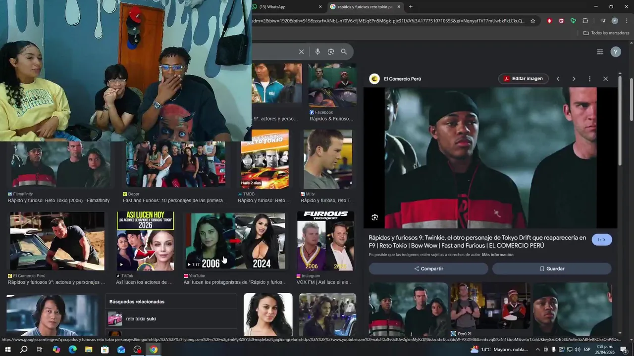
Task: Click the Compartir button
Action: tap(428, 268)
